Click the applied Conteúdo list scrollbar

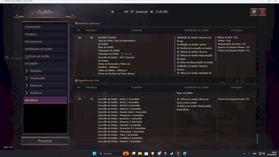175,54
